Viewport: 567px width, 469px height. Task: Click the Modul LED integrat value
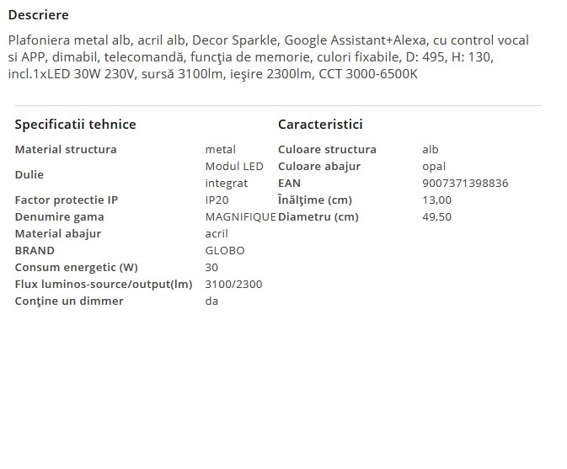click(x=233, y=174)
